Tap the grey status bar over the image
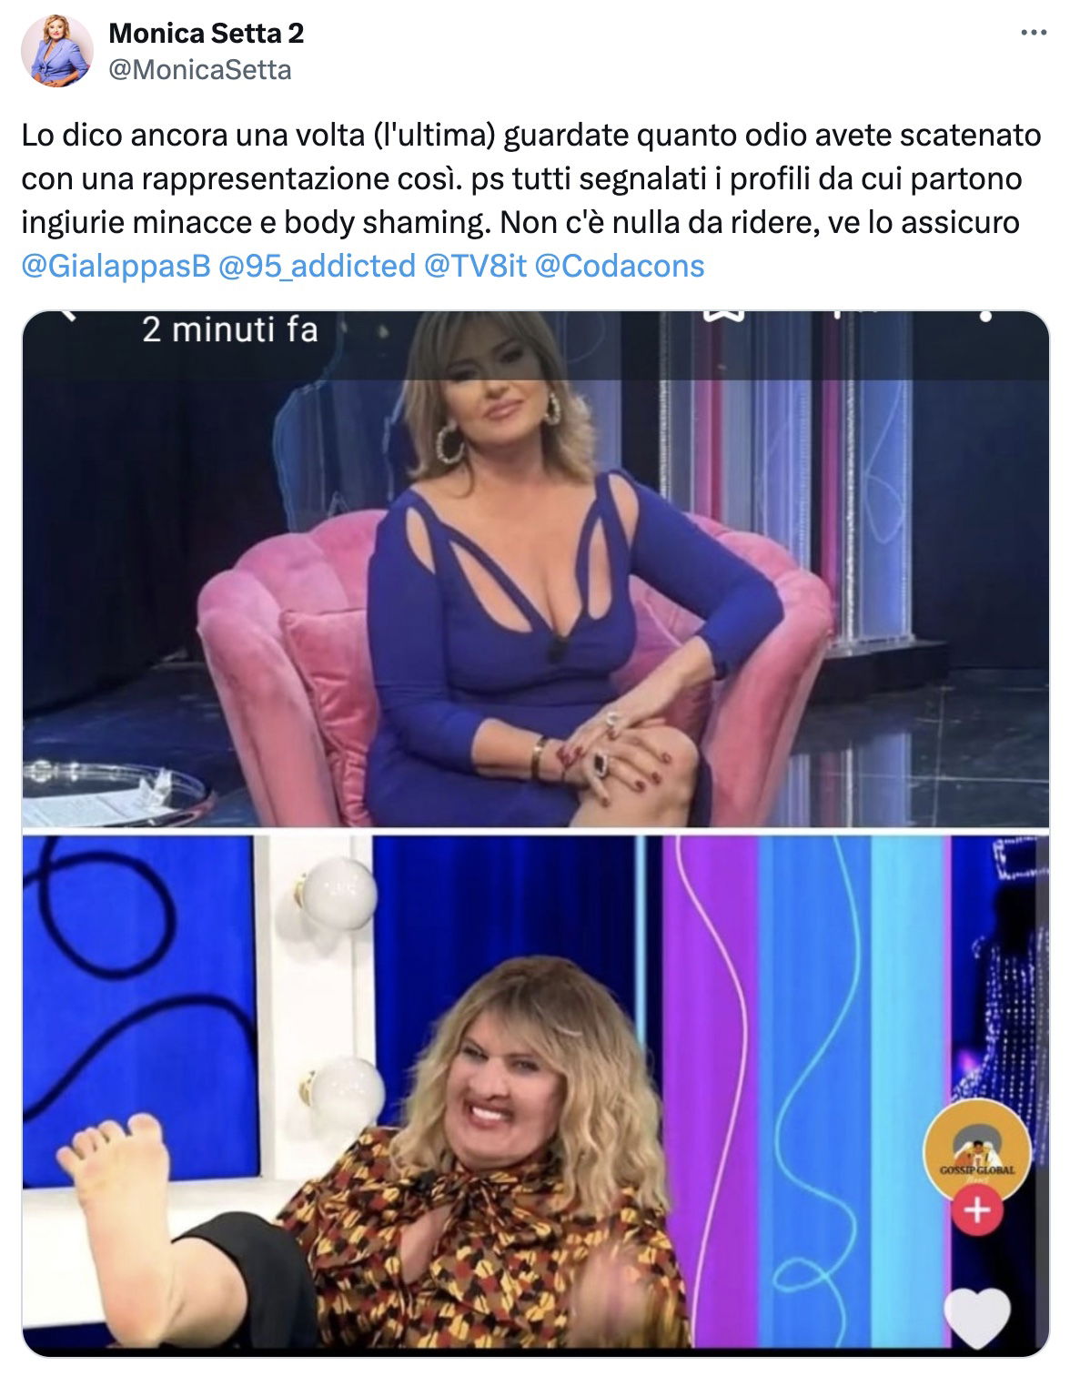This screenshot has height=1376, width=1070. pos(535,346)
